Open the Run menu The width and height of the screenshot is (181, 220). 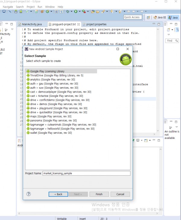click(40, 7)
